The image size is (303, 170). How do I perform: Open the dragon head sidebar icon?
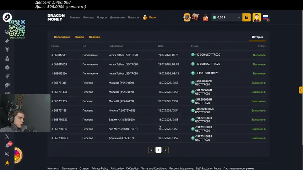(x=7, y=50)
